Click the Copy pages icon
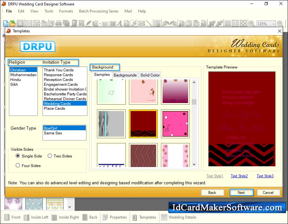 click(x=188, y=23)
